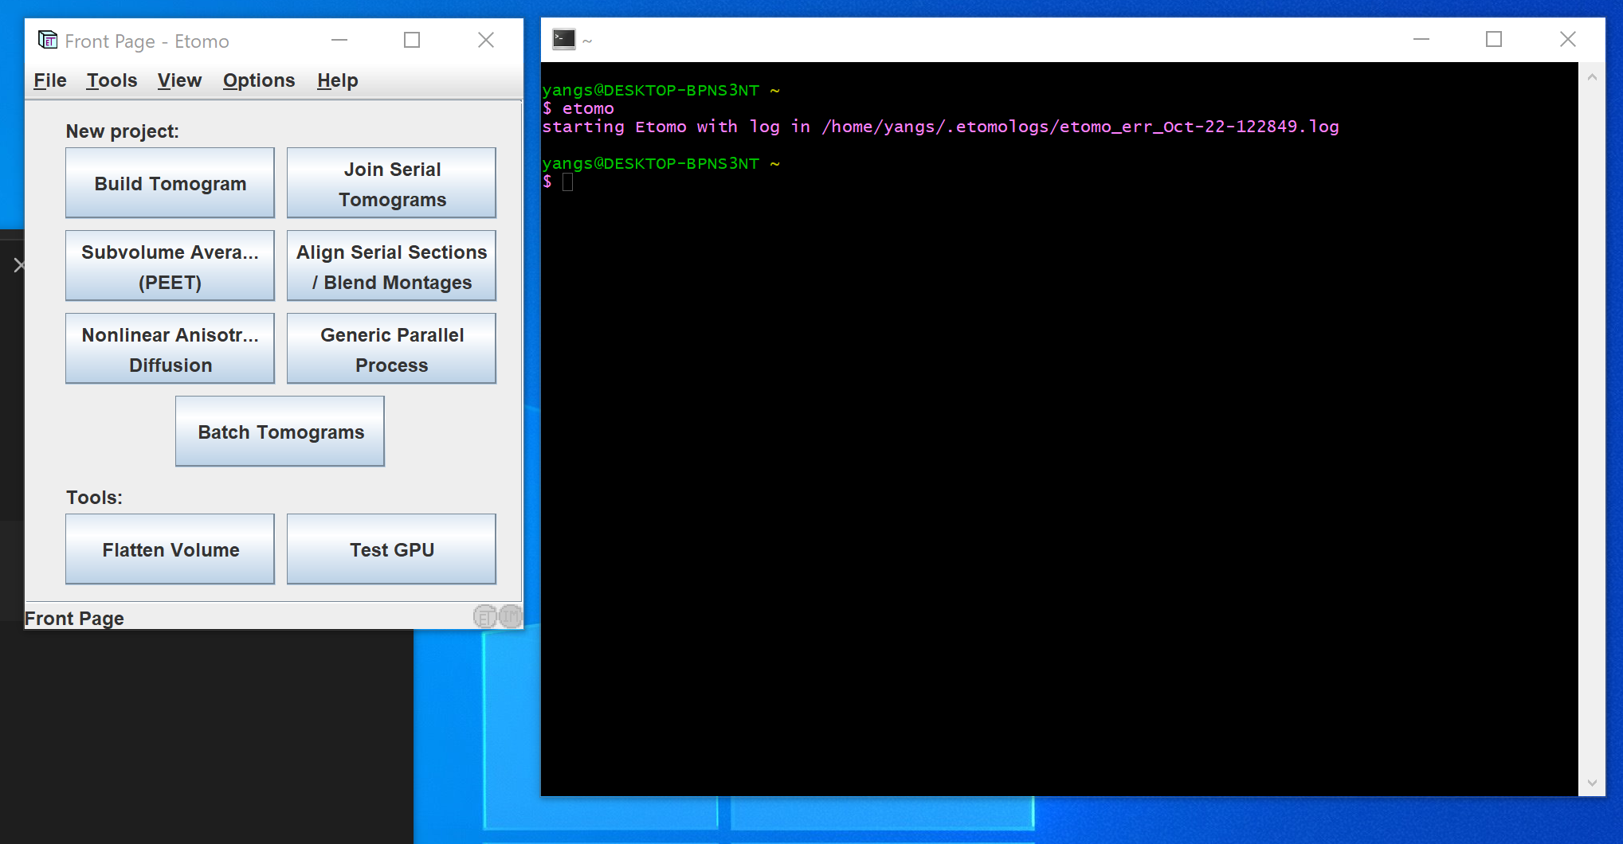Open the Tools menu in Etomo
The width and height of the screenshot is (1623, 844).
112,80
